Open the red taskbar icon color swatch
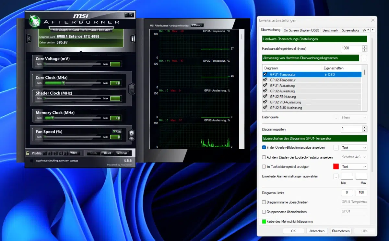The height and width of the screenshot is (241, 389). point(336,167)
